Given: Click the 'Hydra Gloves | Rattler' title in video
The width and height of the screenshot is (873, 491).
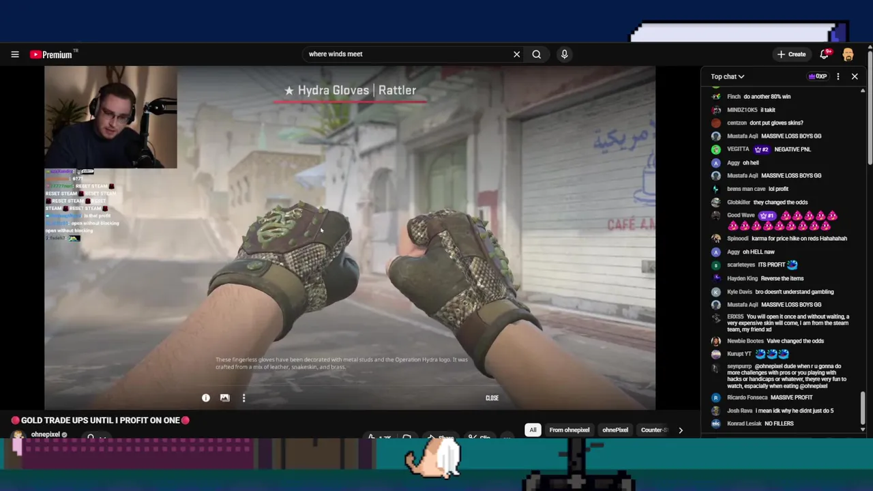Looking at the screenshot, I should click(350, 90).
